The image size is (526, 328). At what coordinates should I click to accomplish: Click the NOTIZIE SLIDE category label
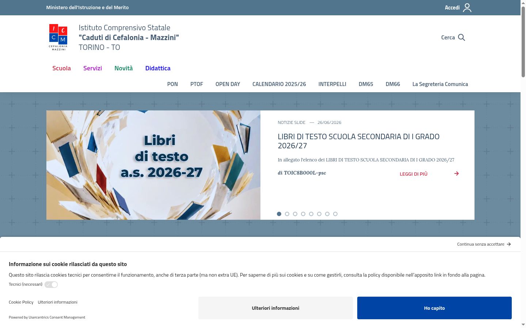pos(291,122)
